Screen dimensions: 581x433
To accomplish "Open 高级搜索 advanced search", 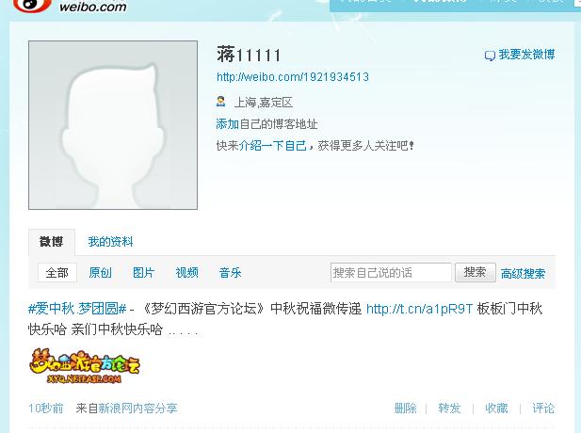I will coord(523,274).
